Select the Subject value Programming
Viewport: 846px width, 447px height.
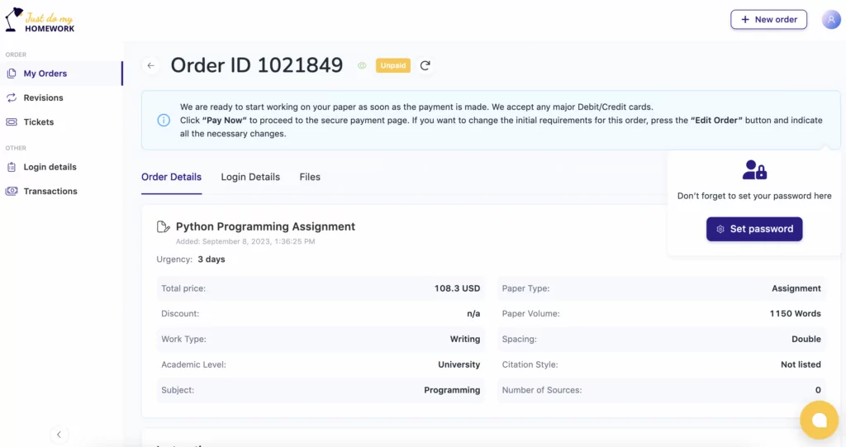coord(452,390)
